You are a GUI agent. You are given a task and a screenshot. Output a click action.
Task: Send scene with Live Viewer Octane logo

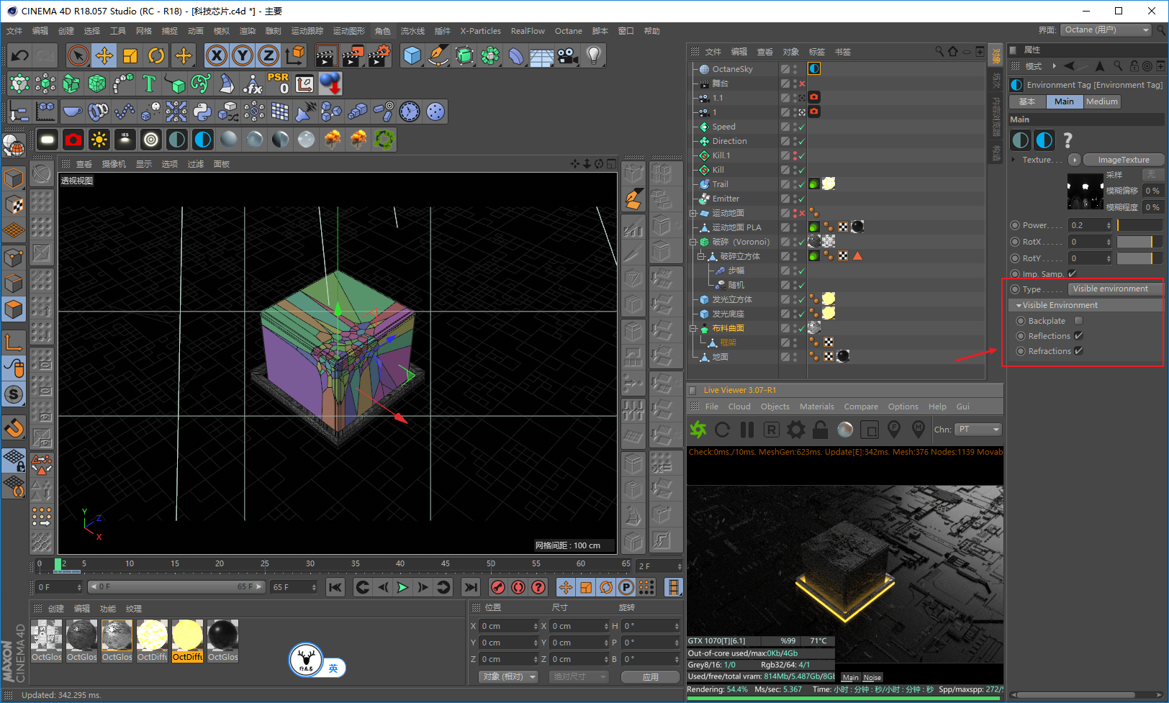coord(698,430)
